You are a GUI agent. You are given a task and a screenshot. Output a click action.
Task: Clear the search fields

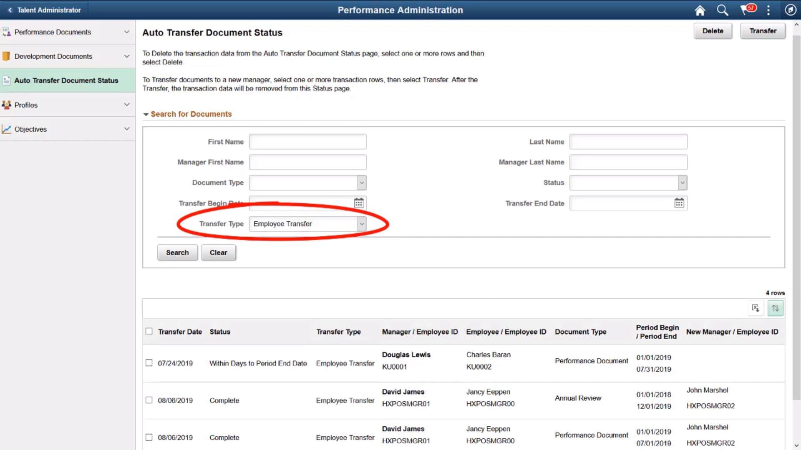coord(218,252)
